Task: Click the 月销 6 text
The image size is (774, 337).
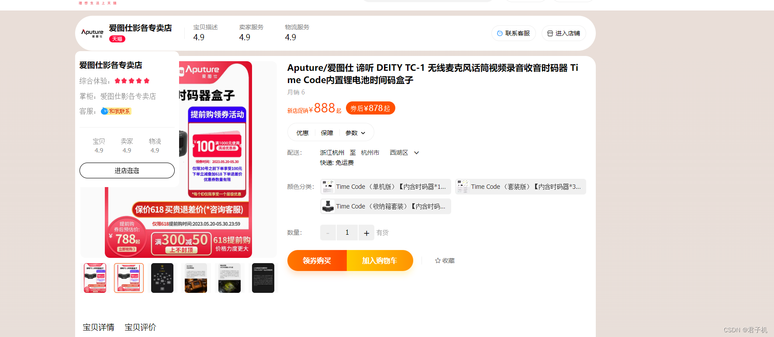Action: point(296,92)
